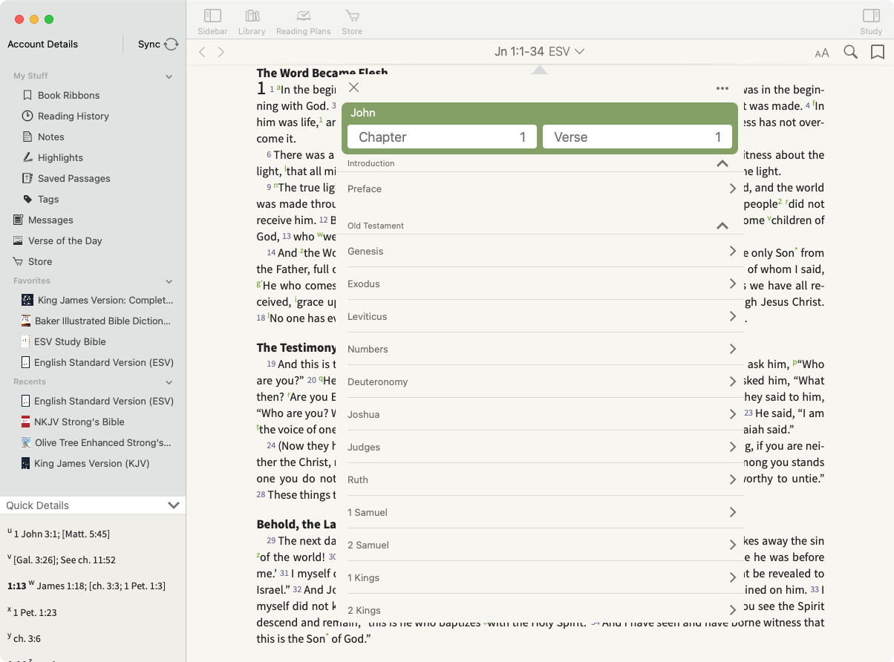Open Book Ribbons in sidebar
Screen dimensions: 894x662
[x=68, y=95]
